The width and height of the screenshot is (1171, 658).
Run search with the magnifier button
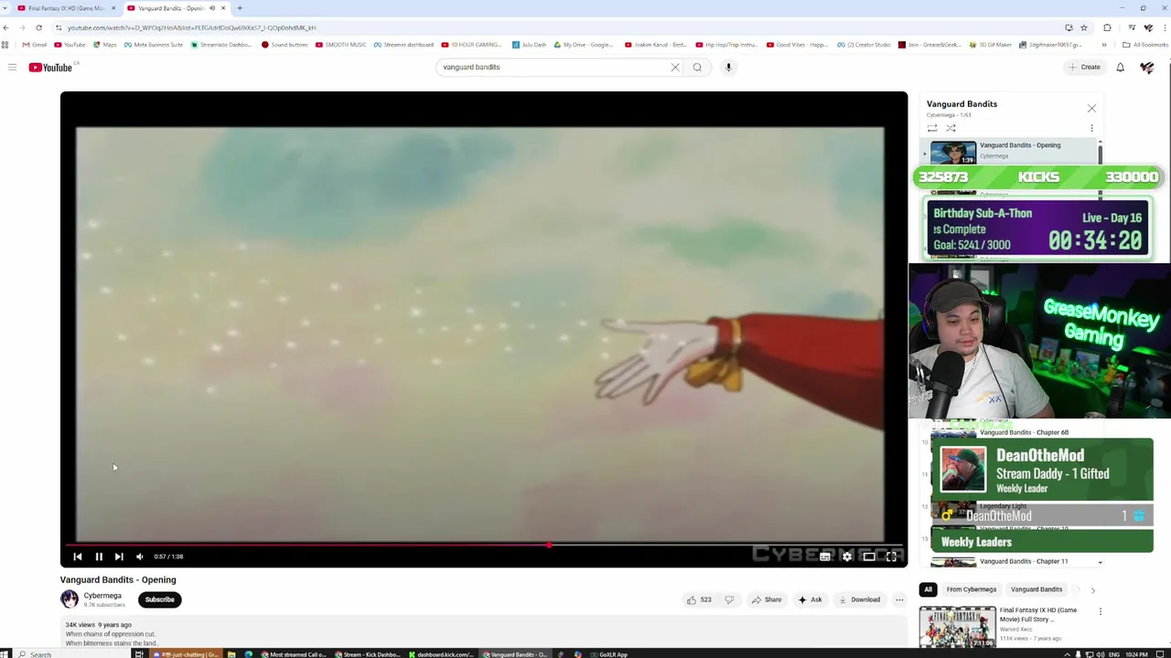click(x=697, y=67)
